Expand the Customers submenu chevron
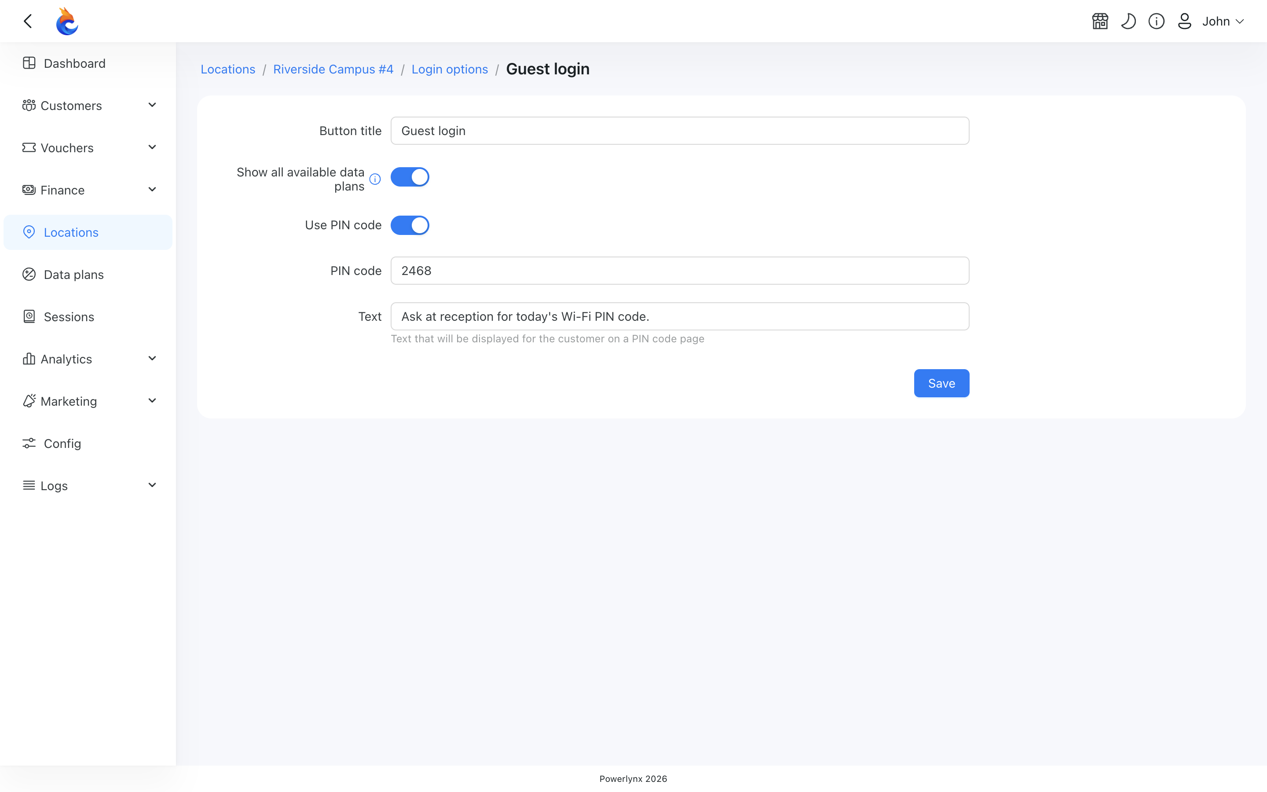This screenshot has height=792, width=1267. coord(152,105)
